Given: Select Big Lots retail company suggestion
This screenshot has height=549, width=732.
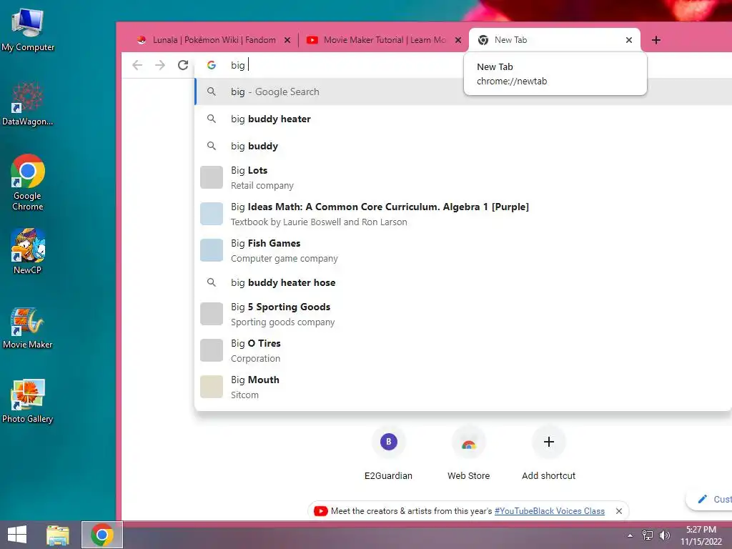Looking at the screenshot, I should [463, 178].
